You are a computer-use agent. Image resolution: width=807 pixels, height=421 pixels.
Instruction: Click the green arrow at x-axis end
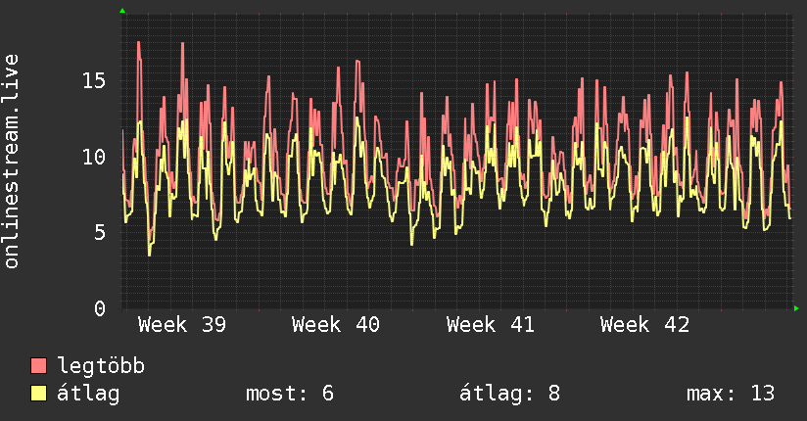796,308
